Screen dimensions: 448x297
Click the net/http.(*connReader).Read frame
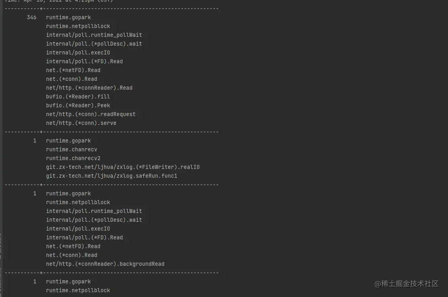coord(89,88)
